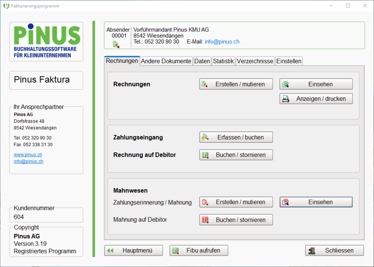This screenshot has height=267, width=374.
Task: Click the Pinus logo image
Action: [x=46, y=42]
